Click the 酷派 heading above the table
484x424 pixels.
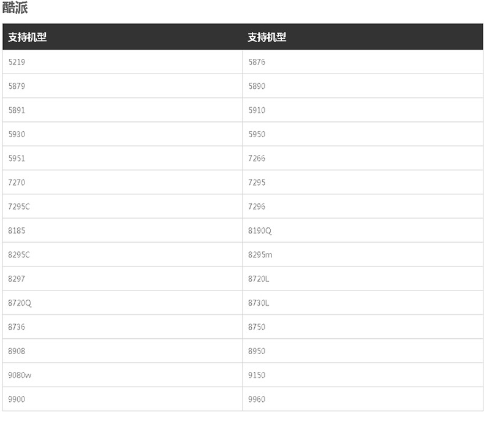[15, 9]
